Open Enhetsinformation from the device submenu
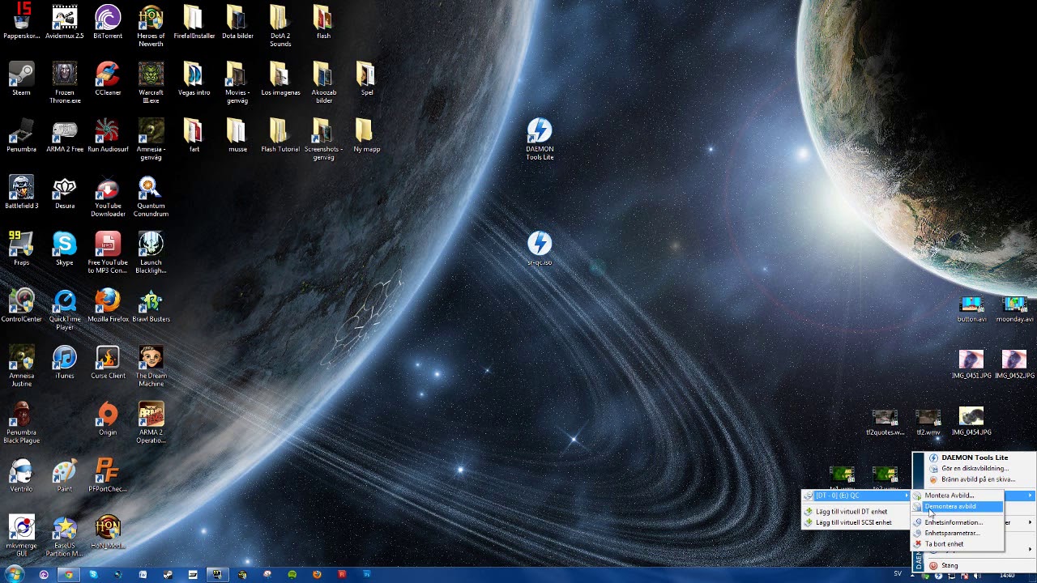Image resolution: width=1037 pixels, height=583 pixels. tap(958, 522)
